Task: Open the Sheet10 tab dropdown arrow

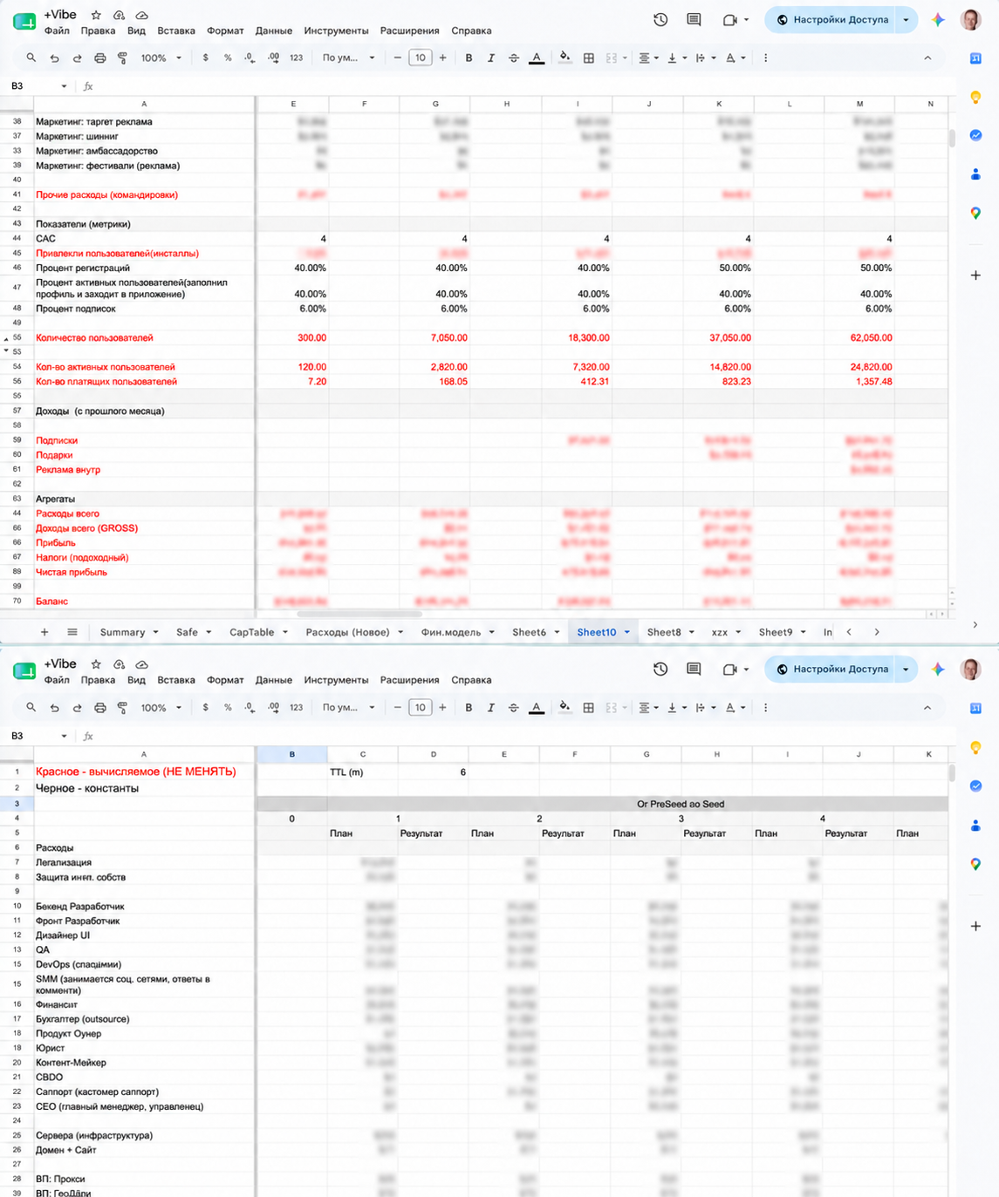Action: pos(626,632)
